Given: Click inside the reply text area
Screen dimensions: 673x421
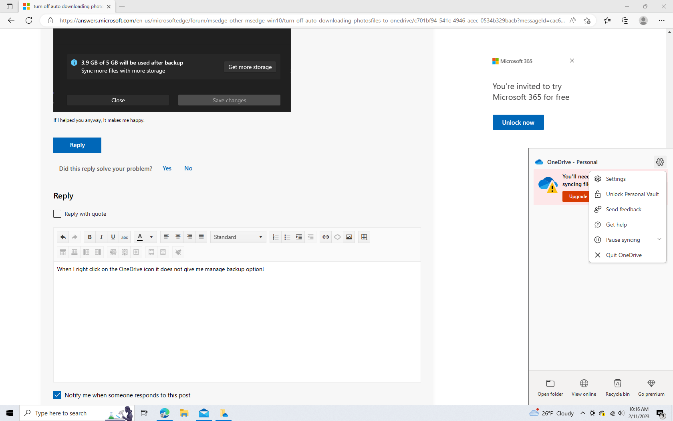Looking at the screenshot, I should [237, 322].
